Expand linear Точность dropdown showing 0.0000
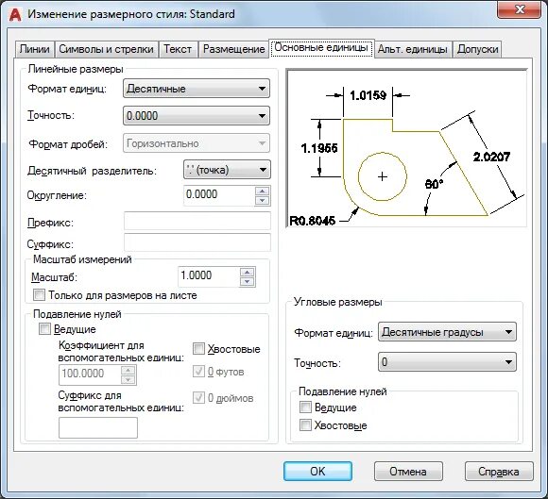 197,115
